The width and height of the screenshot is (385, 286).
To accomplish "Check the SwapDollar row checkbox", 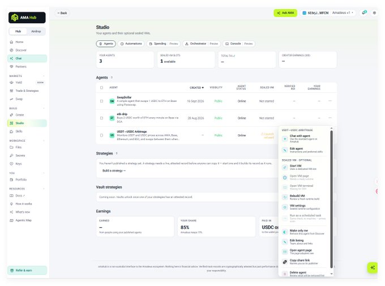I will [101, 101].
